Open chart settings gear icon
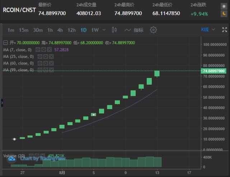Screen dimensions: 230x177 point(153,30)
